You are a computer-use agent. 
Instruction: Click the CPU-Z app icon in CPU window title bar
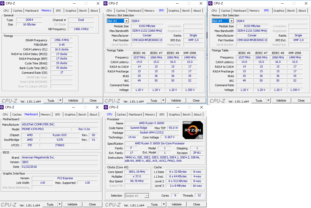pyautogui.click(x=106, y=107)
